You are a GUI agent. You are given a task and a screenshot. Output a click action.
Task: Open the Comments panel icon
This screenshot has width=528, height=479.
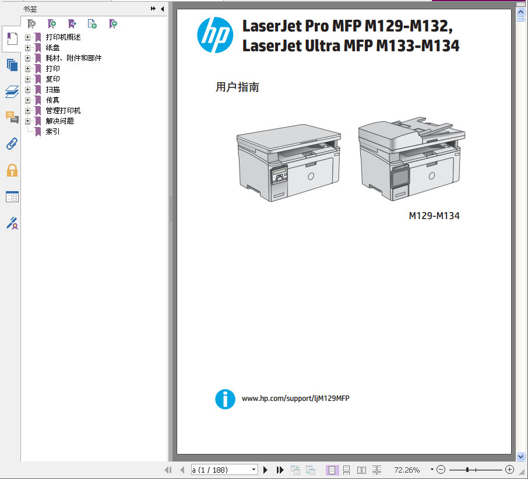point(12,118)
